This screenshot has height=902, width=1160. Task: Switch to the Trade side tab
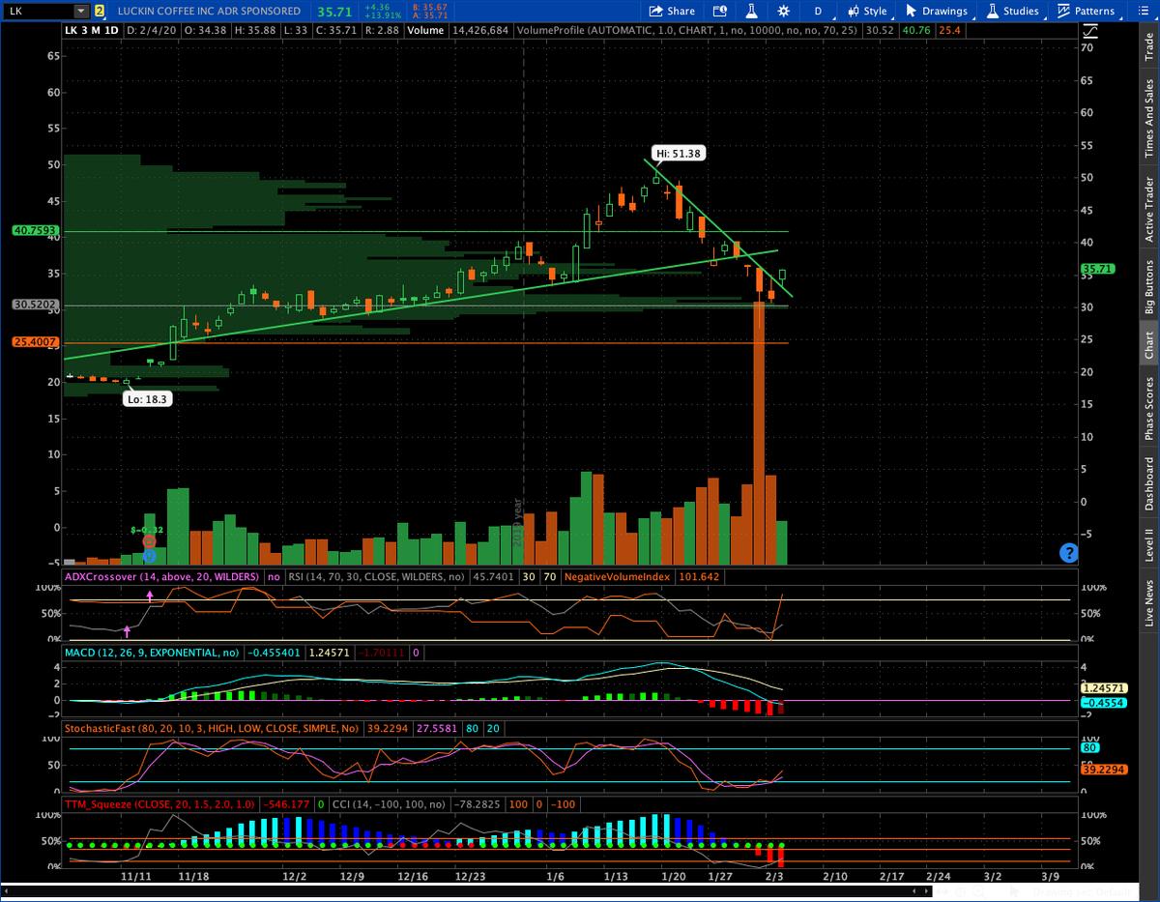(x=1148, y=48)
